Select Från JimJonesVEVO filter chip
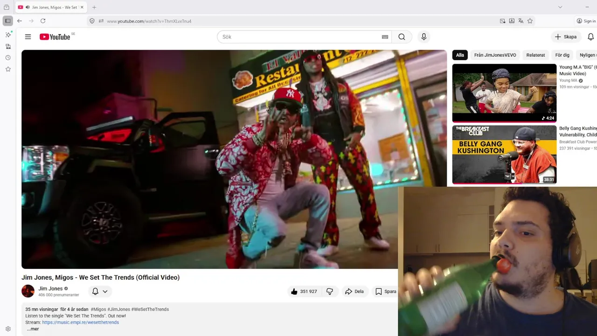Viewport: 597px width, 336px height. (495, 55)
